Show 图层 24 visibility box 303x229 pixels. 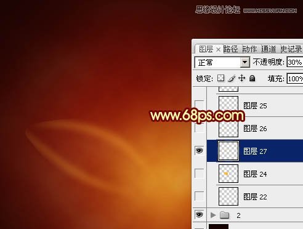coord(199,174)
